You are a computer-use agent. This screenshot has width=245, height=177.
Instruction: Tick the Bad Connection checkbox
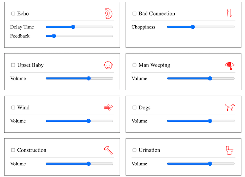pos(134,13)
